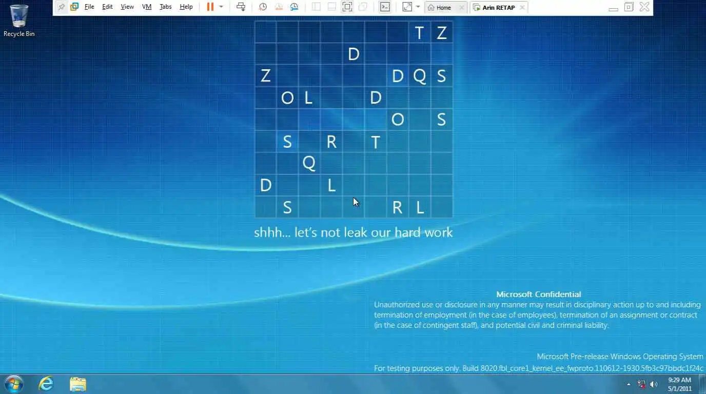The height and width of the screenshot is (394, 706).
Task: Click the "shhh... let's not leak our hard work" text
Action: click(354, 232)
